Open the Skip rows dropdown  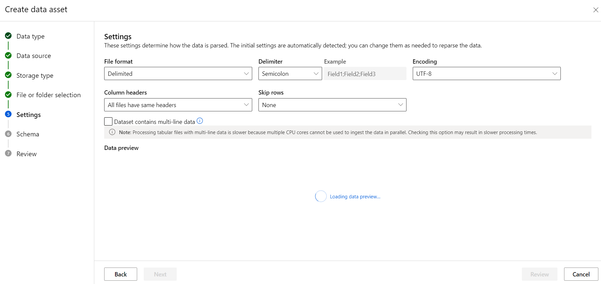tap(332, 105)
